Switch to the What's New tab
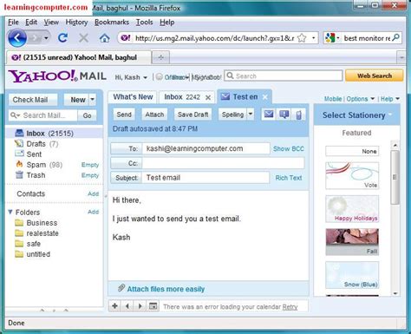411x334 pixels. [133, 97]
